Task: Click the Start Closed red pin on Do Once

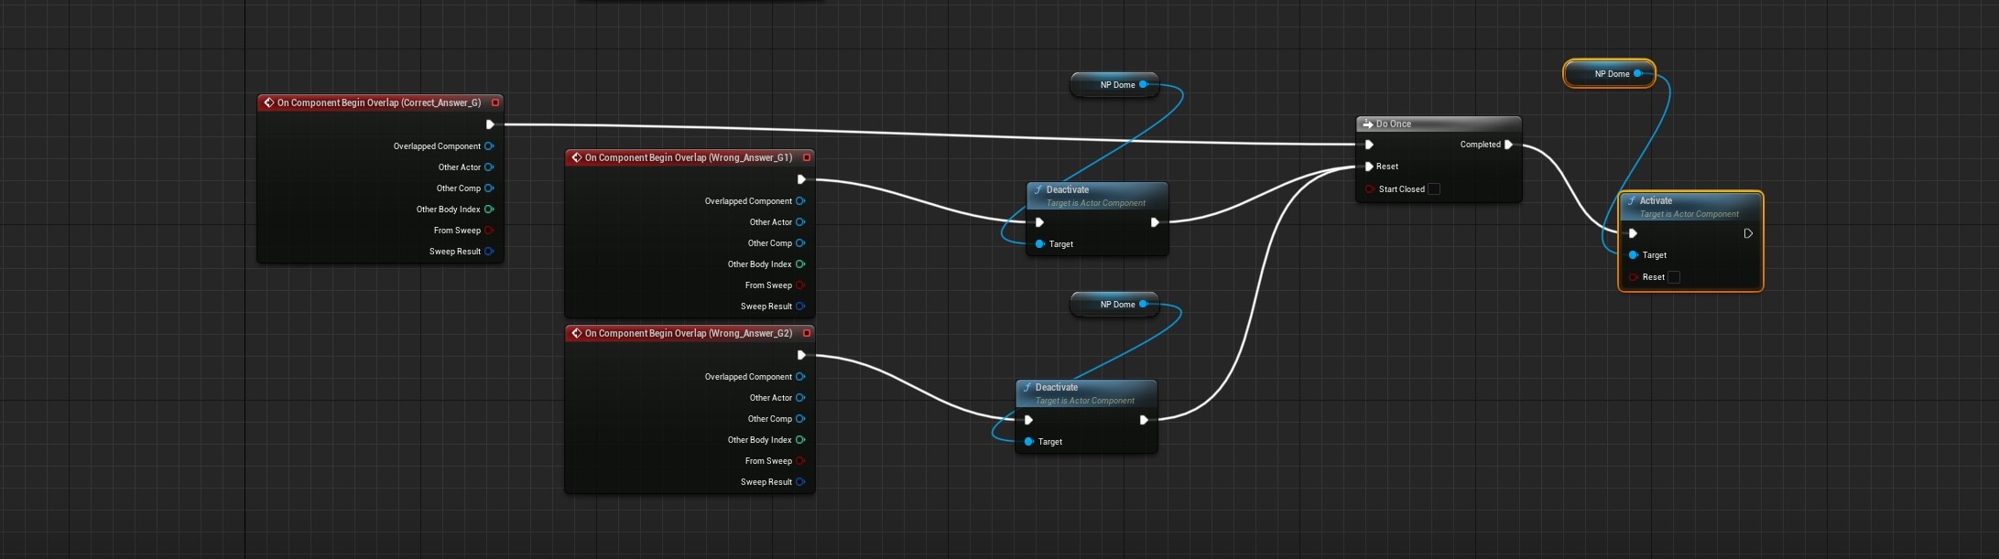Action: [x=1369, y=189]
